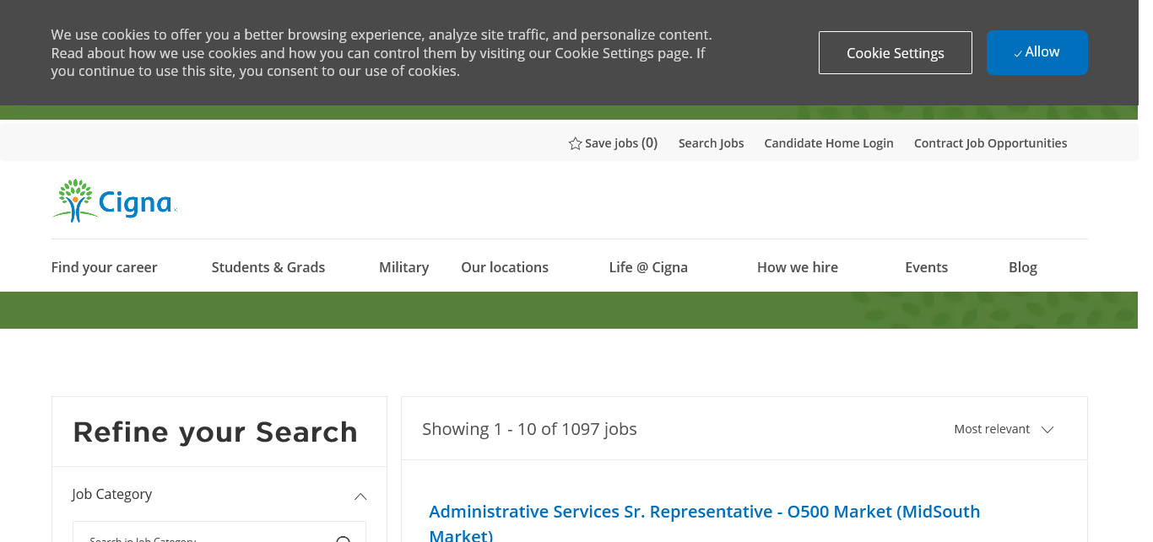
Task: Open Contract Job Opportunities link
Action: [990, 143]
